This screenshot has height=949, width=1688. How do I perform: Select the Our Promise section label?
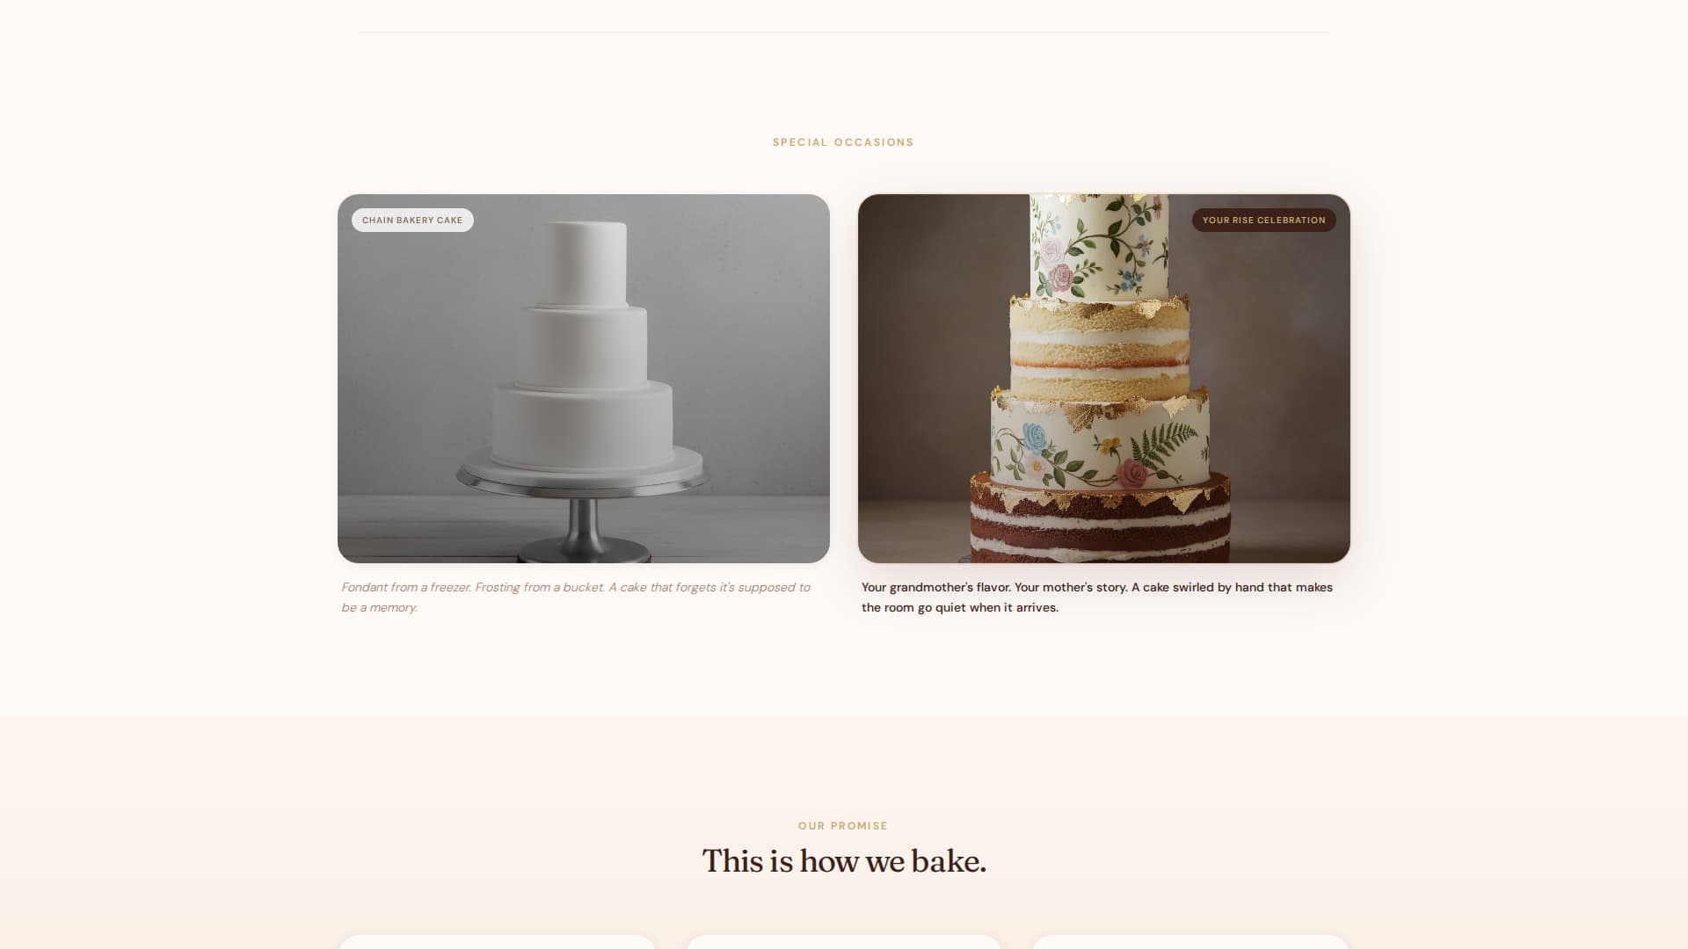(843, 826)
